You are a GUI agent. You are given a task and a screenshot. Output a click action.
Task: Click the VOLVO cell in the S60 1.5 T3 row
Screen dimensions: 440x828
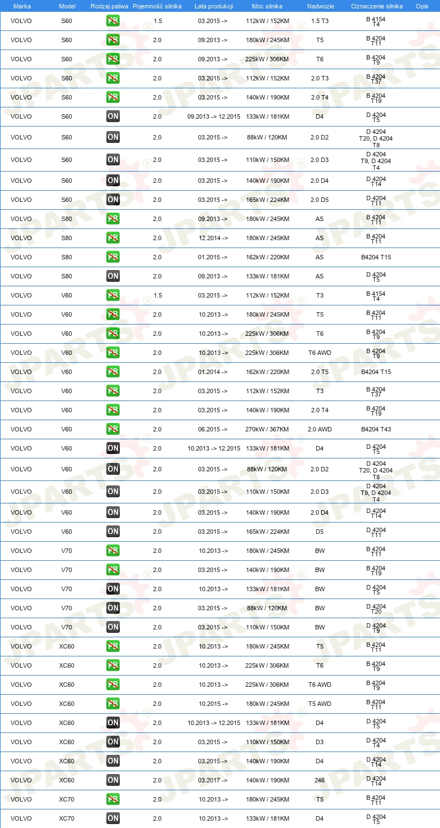21,21
